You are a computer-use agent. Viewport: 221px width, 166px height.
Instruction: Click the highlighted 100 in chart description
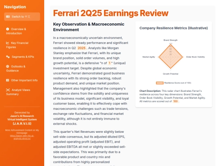coord(176,101)
